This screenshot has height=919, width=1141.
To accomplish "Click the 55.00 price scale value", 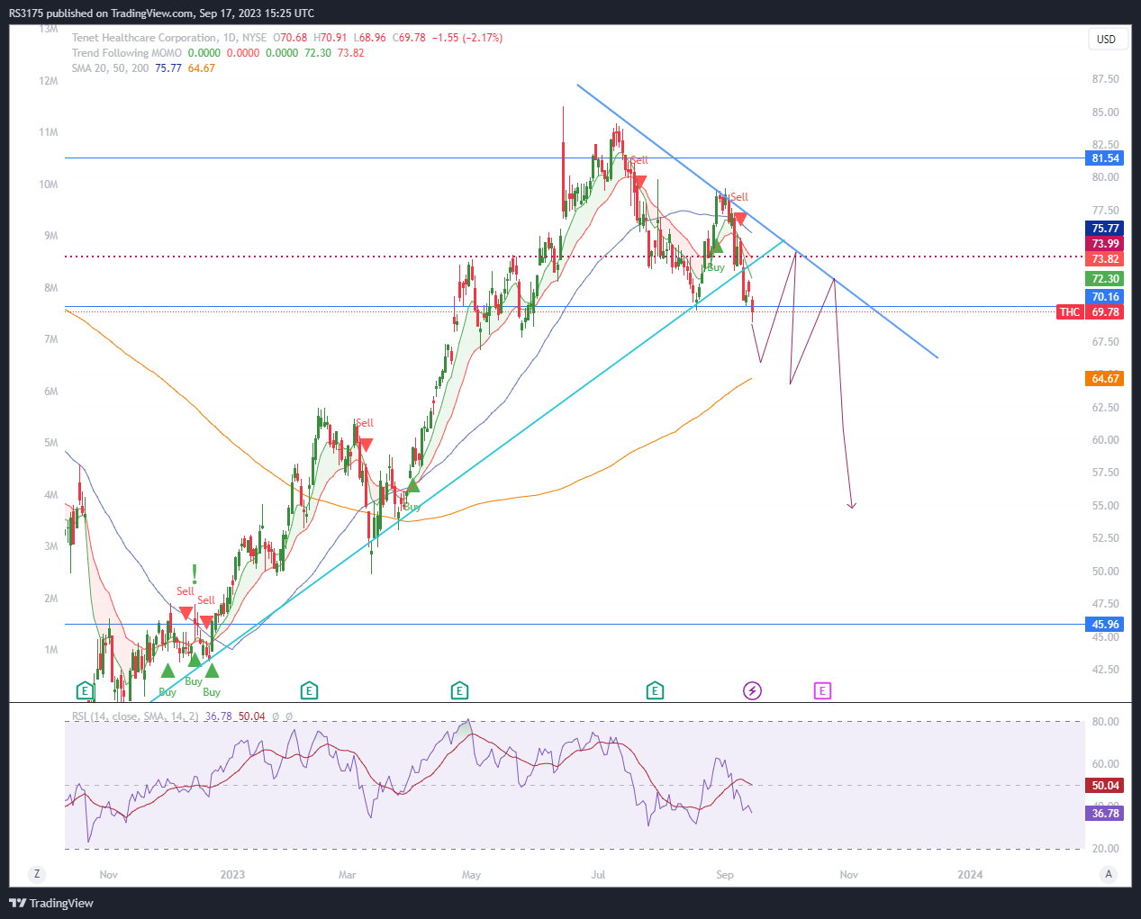I will tap(1105, 506).
